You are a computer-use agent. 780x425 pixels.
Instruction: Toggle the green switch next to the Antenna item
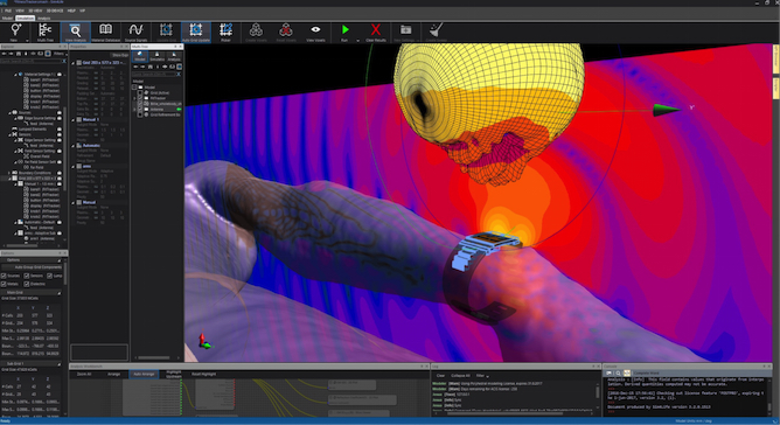point(179,109)
